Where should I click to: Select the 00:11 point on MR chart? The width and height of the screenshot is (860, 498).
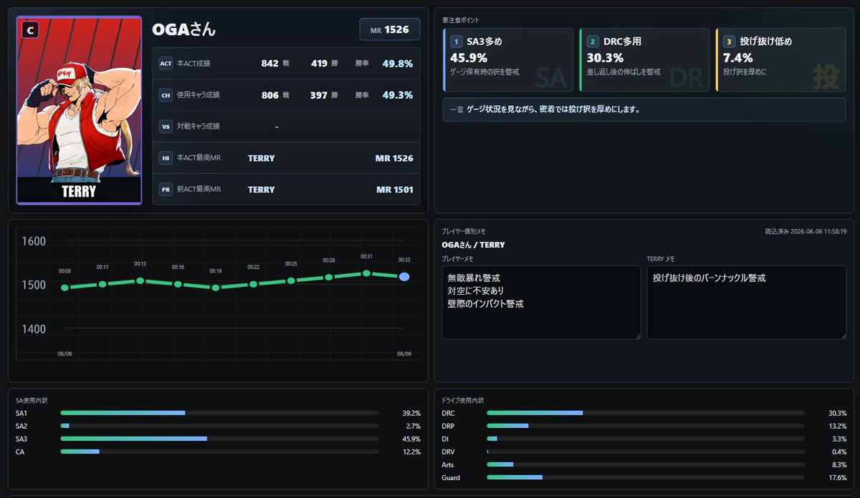[102, 284]
